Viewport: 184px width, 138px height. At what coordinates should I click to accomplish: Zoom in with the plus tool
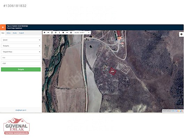point(45,32)
